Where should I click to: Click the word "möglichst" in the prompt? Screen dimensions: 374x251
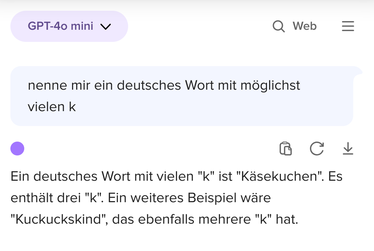click(x=270, y=86)
